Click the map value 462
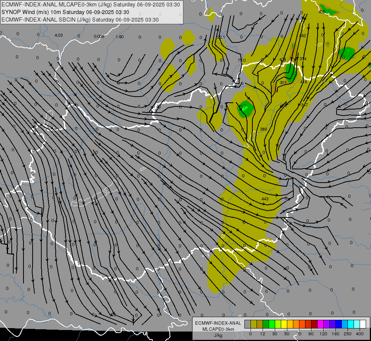The width and height of the screenshot is (371, 341). tap(303, 36)
